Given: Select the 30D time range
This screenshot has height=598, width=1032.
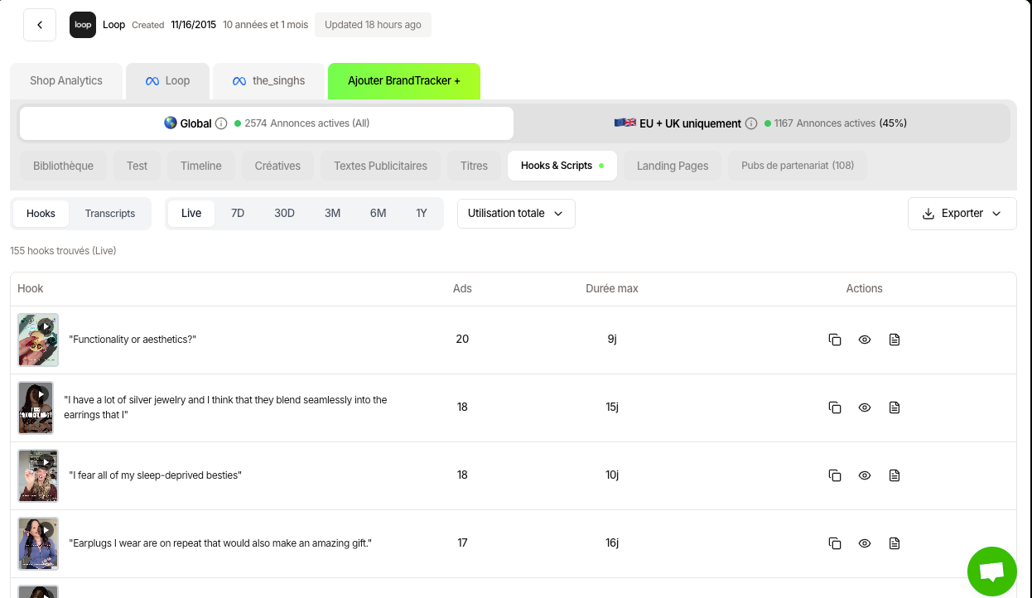Looking at the screenshot, I should point(284,213).
